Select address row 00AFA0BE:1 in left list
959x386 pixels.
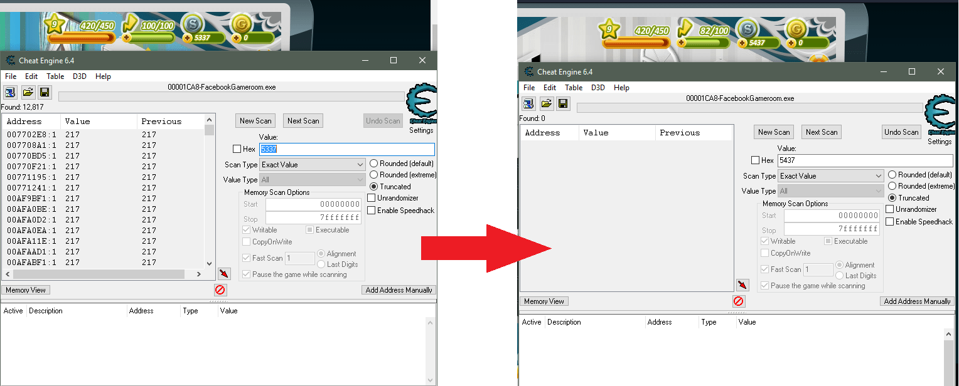coord(104,209)
